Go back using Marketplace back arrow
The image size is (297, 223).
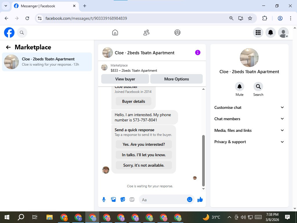(x=8, y=47)
